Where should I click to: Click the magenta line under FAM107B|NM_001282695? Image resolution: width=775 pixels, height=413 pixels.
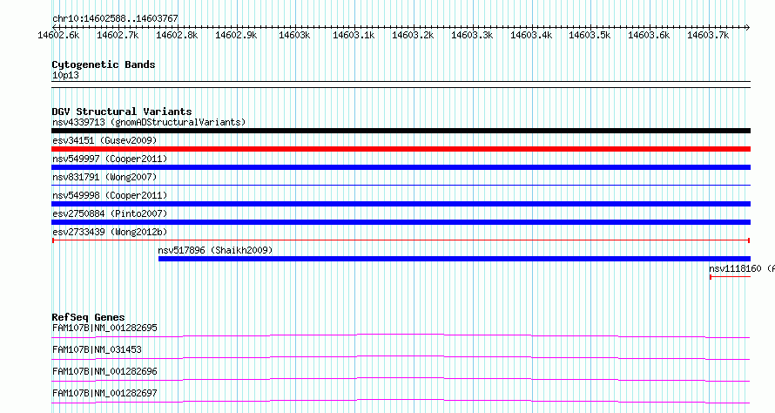(x=401, y=335)
